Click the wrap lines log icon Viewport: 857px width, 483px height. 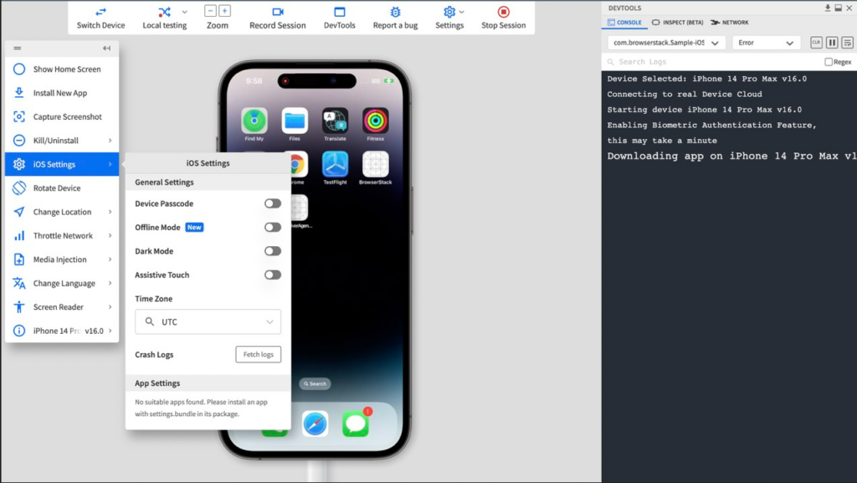pos(847,43)
